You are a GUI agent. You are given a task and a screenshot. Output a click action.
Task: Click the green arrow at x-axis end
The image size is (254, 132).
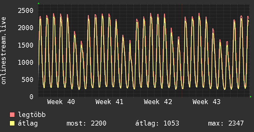(251, 97)
